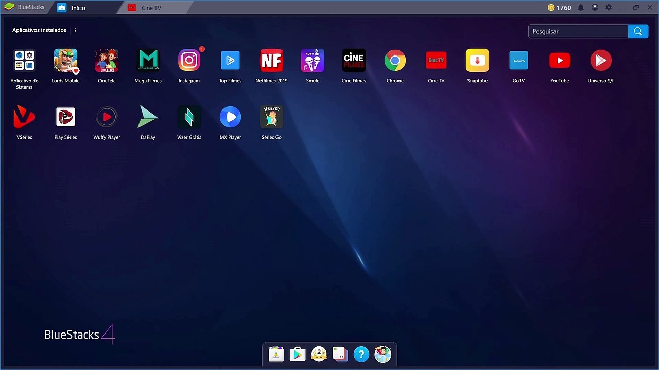Screen dimensions: 659x370
Task: Open the account profile icon in title bar
Action: [x=595, y=8]
